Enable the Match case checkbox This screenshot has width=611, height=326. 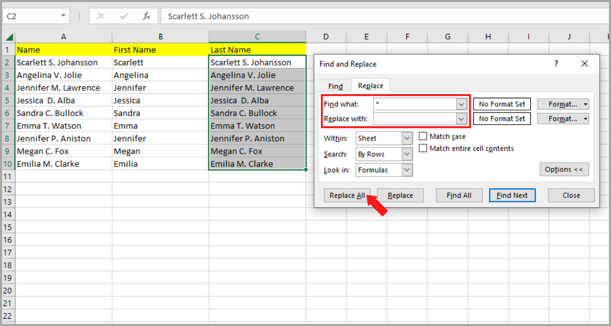423,137
